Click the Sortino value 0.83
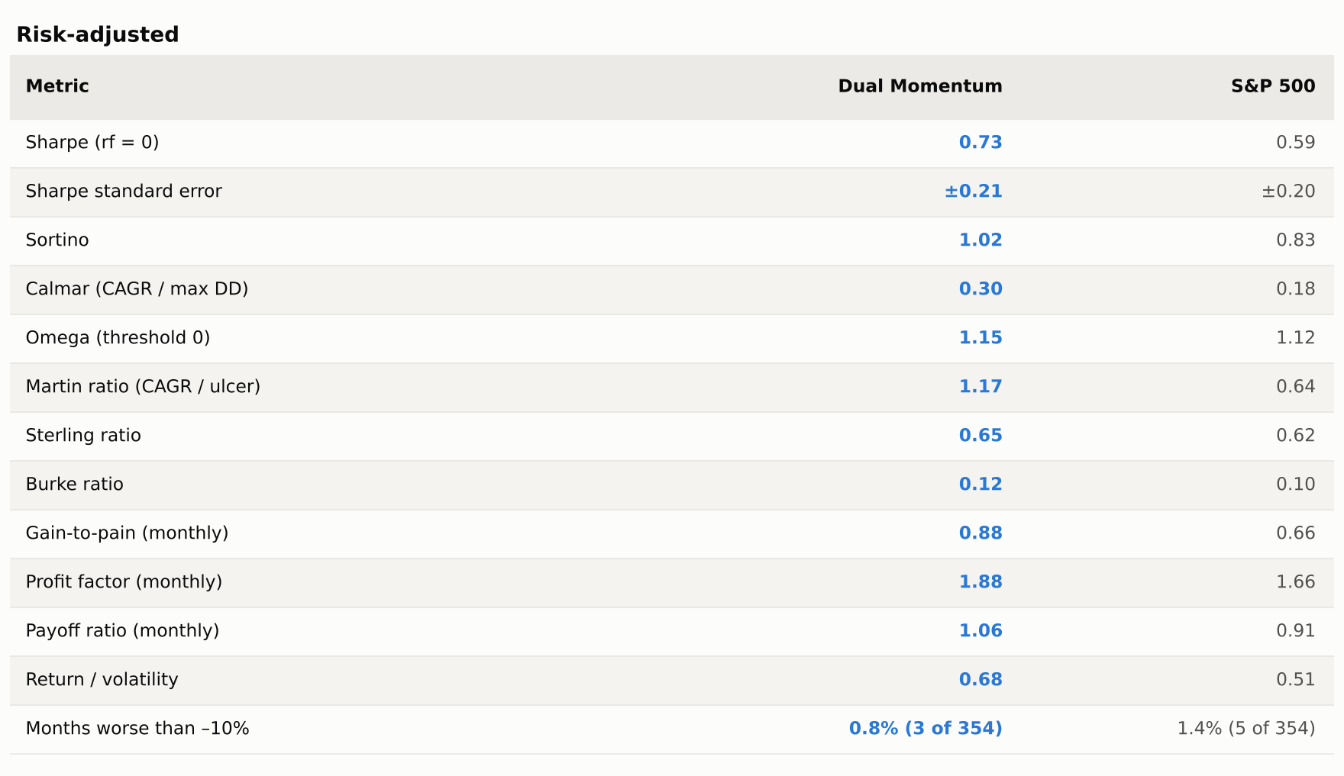 (x=1296, y=240)
